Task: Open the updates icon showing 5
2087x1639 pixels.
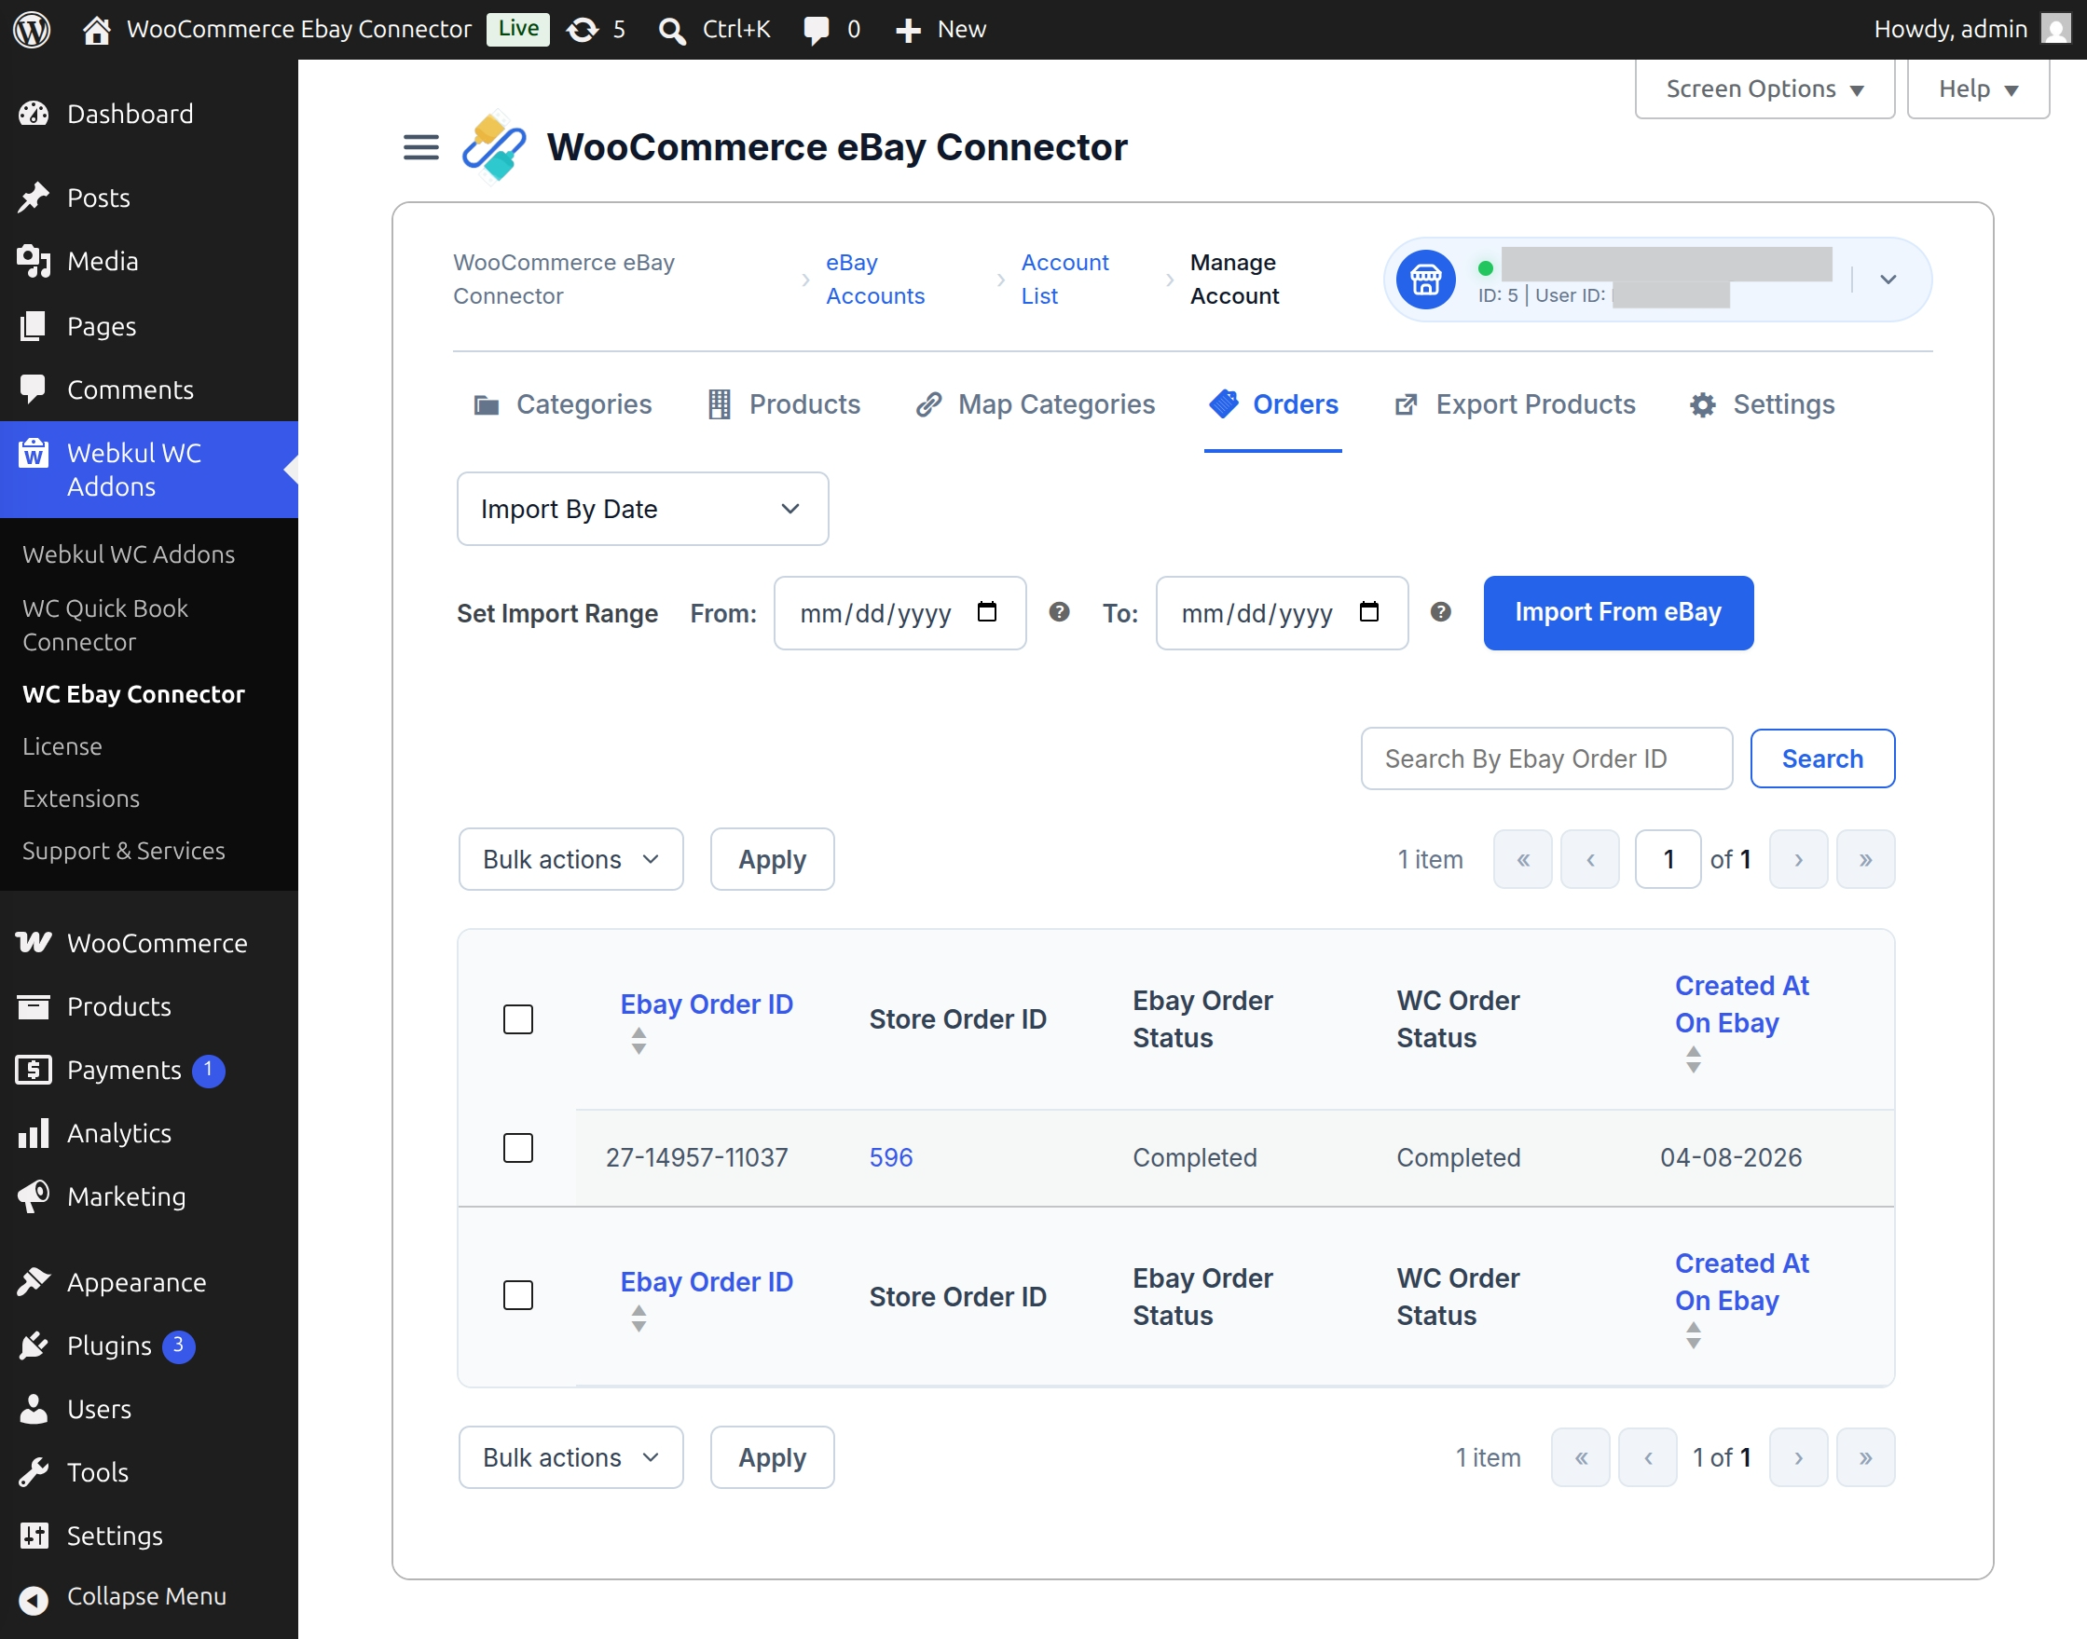Action: 583,30
